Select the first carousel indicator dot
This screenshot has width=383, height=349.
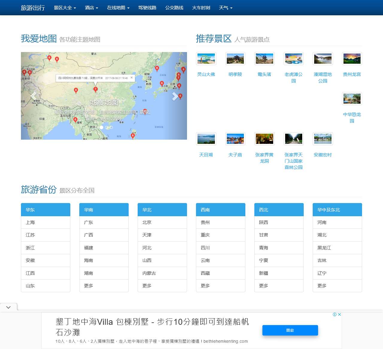pos(101,127)
